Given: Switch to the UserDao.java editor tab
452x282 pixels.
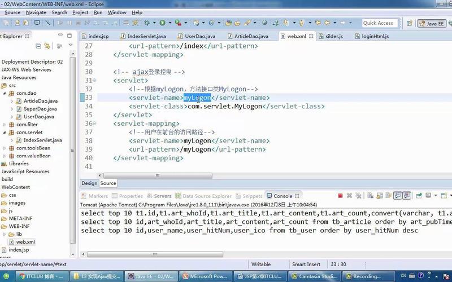Looking at the screenshot, I should click(x=197, y=36).
